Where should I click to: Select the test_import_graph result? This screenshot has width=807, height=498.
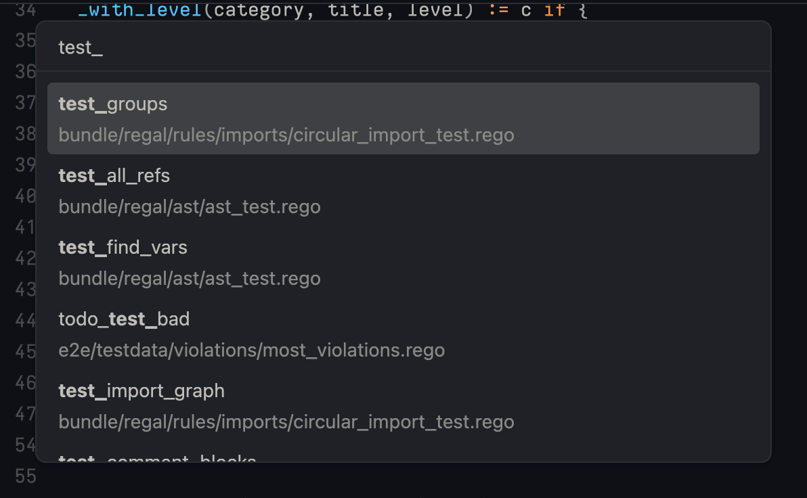click(x=141, y=390)
